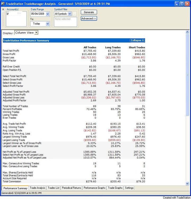Viewport: 191px width, 199px height.
Task: Click the None selected symbol box
Action: pyautogui.click(x=65, y=22)
